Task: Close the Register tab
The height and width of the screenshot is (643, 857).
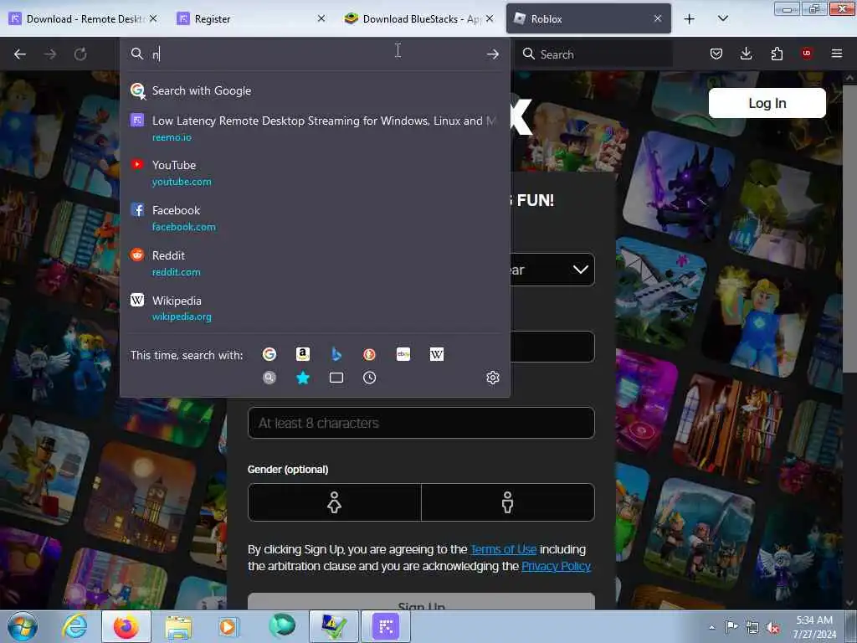Action: coord(321,18)
